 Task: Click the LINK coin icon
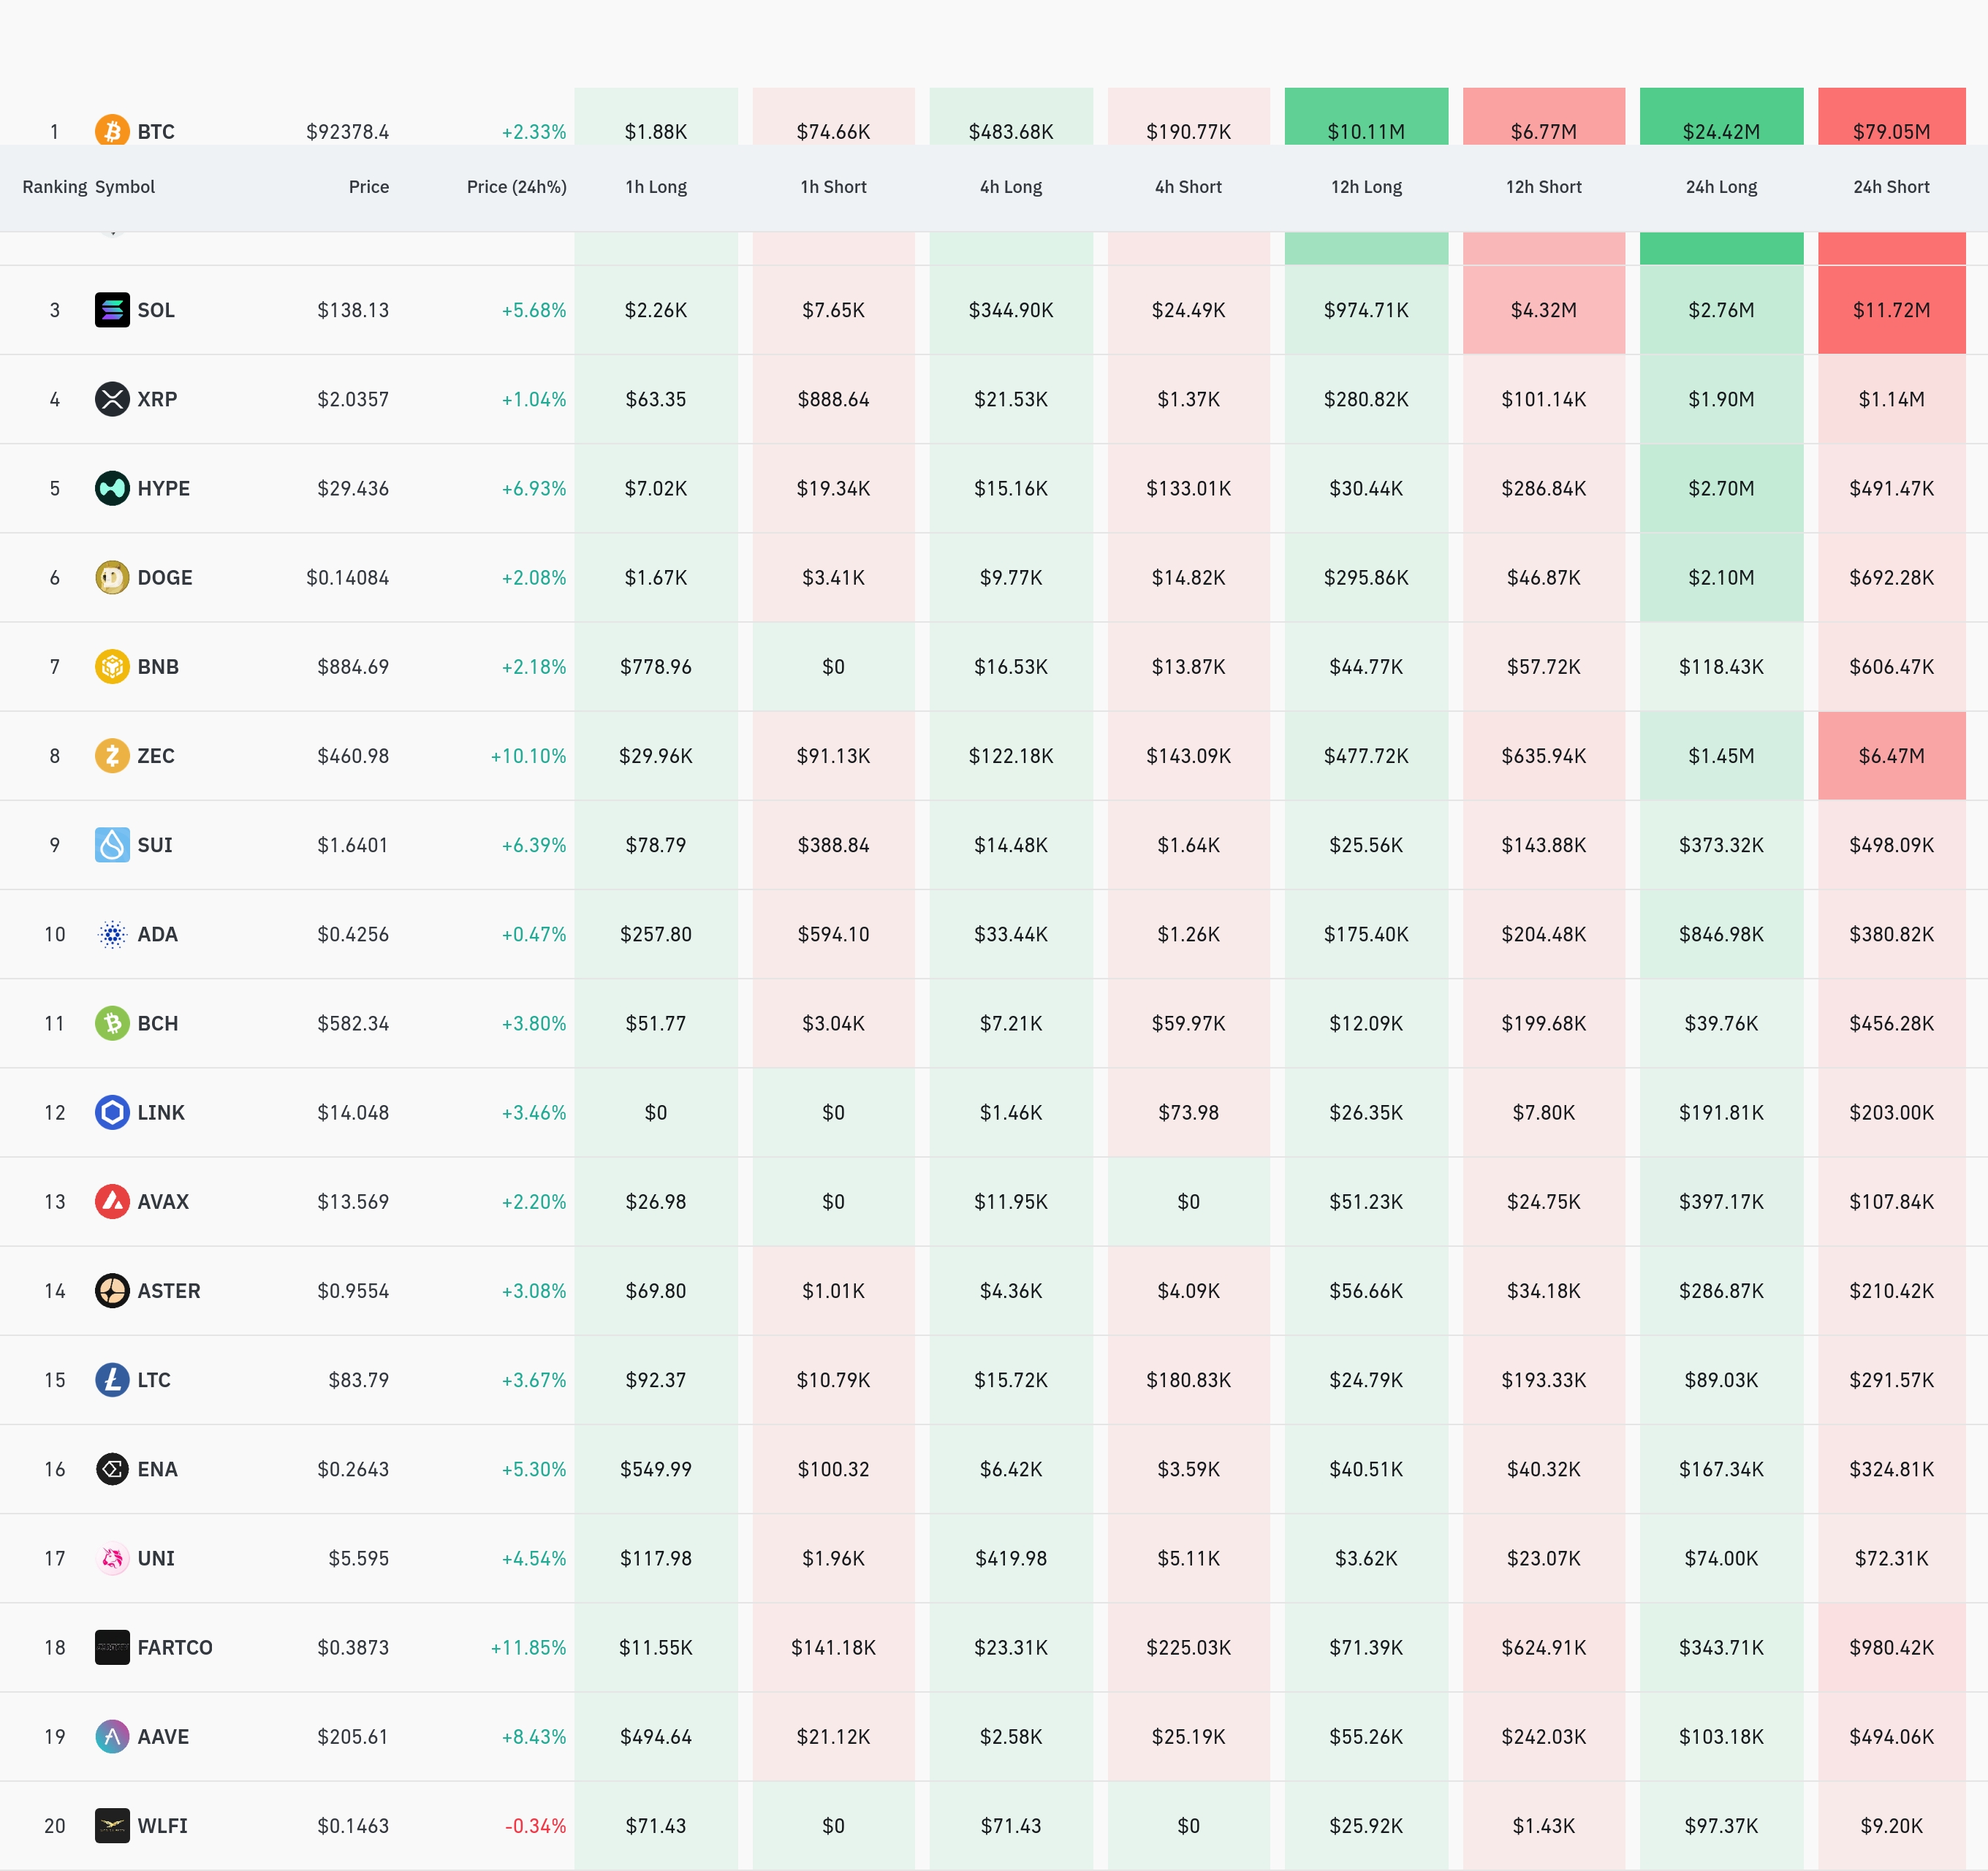112,1112
